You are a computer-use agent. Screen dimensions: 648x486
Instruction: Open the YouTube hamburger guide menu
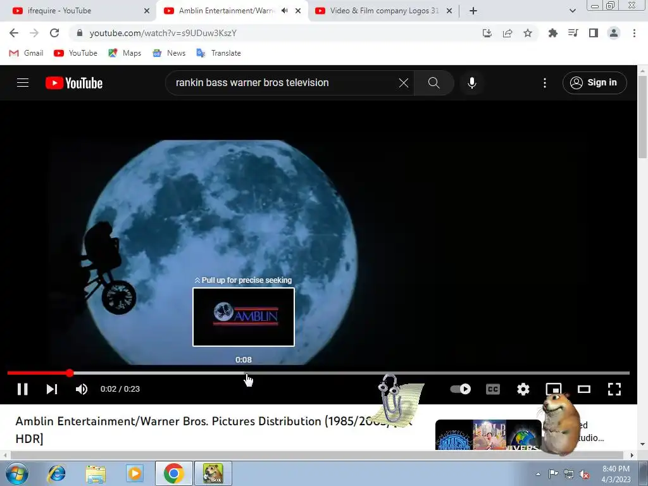(23, 83)
